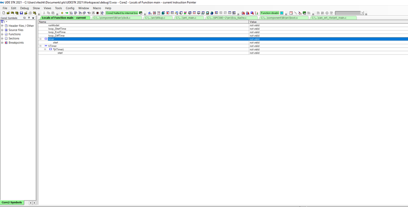Click the blue floppy disk Save icon
The height and width of the screenshot is (207, 408).
coord(21,13)
